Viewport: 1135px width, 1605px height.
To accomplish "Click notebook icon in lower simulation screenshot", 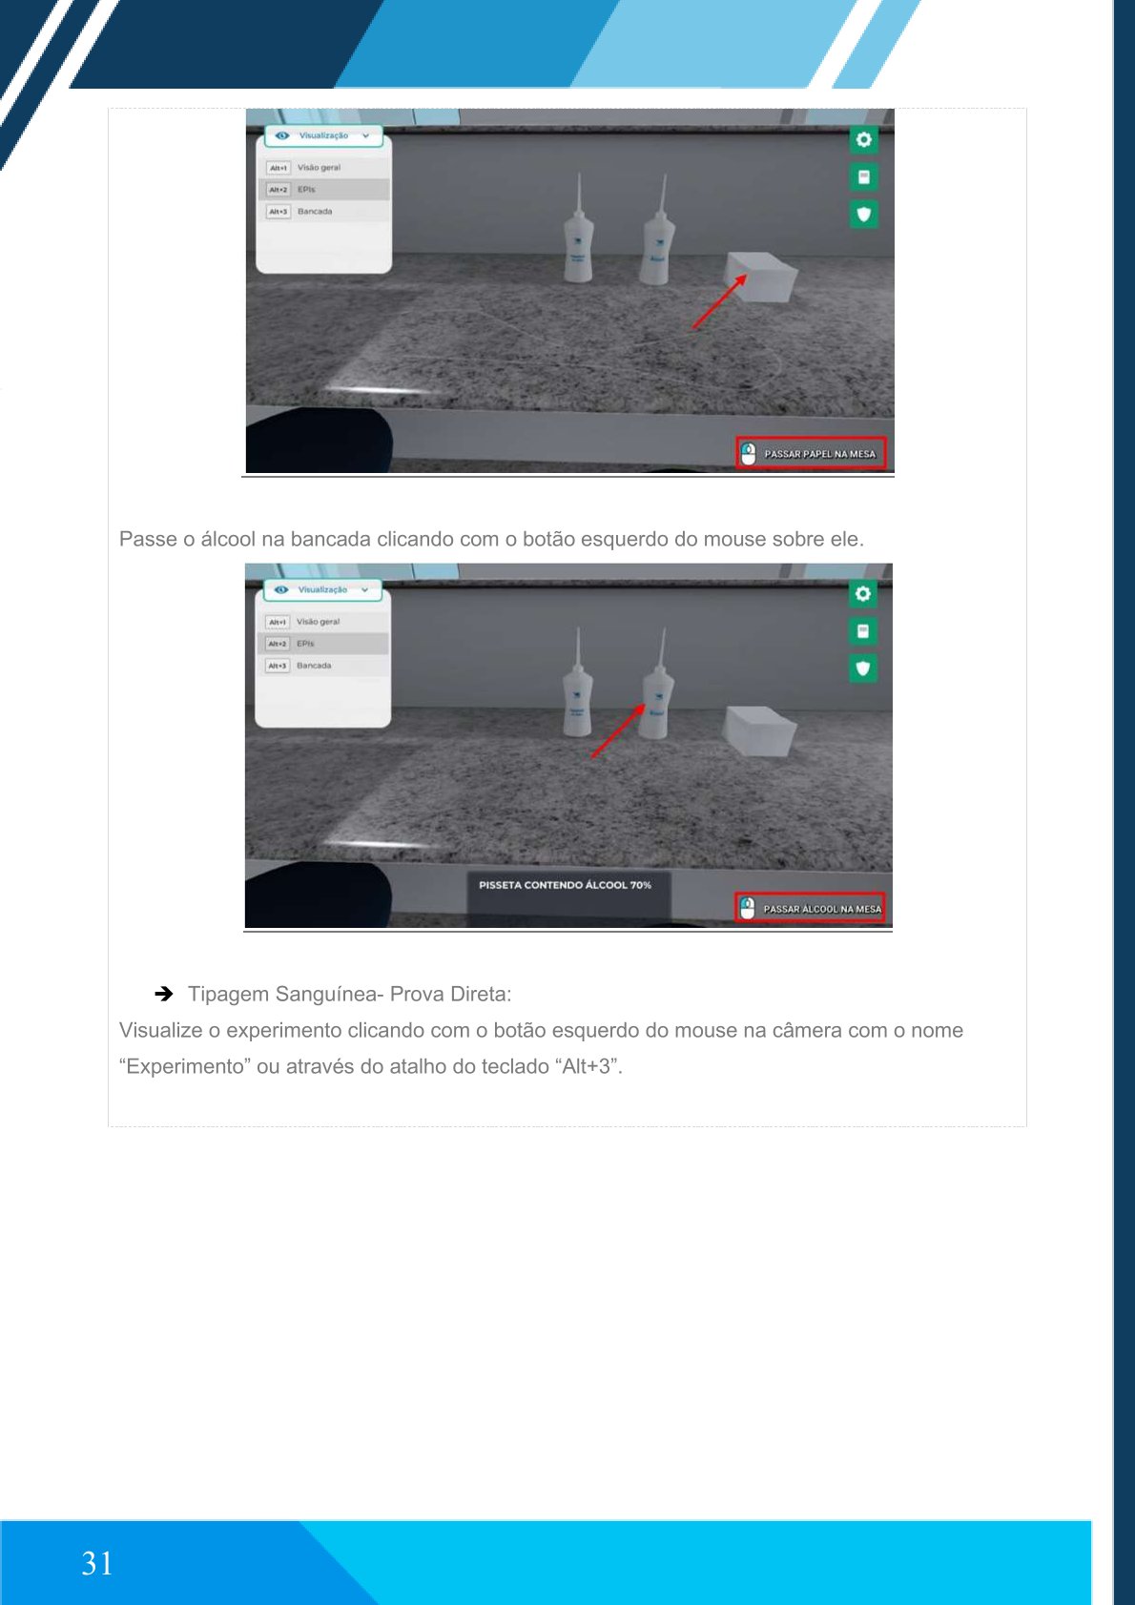I will (862, 631).
